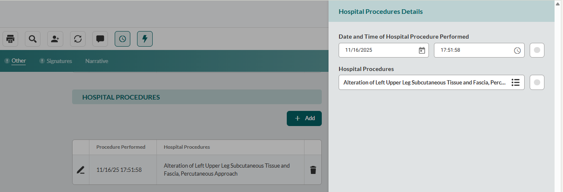Click the refresh sync icon
The height and width of the screenshot is (192, 563).
click(78, 39)
